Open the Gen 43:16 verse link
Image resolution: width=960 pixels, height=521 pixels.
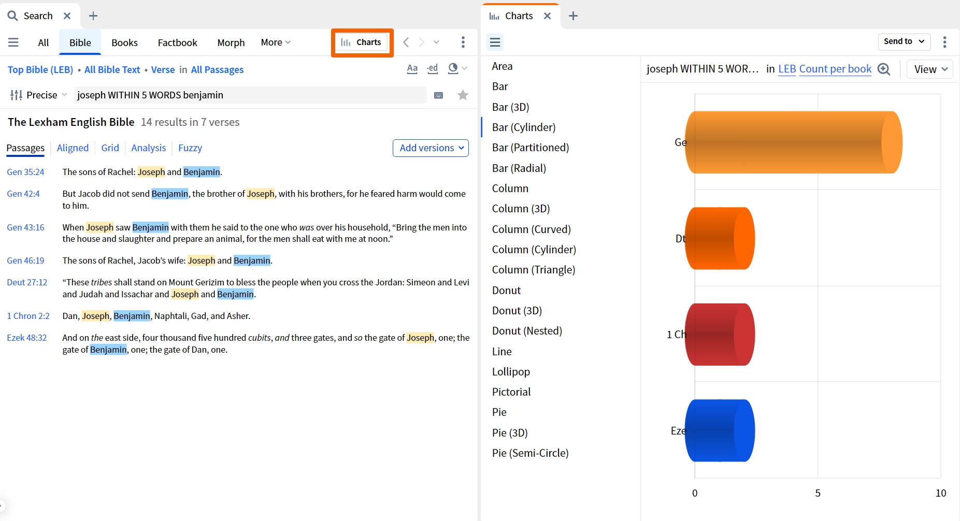point(25,227)
